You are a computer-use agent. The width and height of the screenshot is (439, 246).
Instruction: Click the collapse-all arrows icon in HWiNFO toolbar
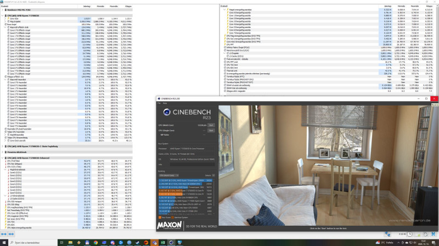[11, 234]
